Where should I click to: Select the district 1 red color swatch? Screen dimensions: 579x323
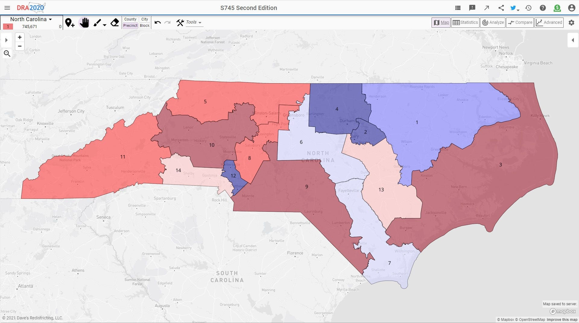pyautogui.click(x=8, y=27)
